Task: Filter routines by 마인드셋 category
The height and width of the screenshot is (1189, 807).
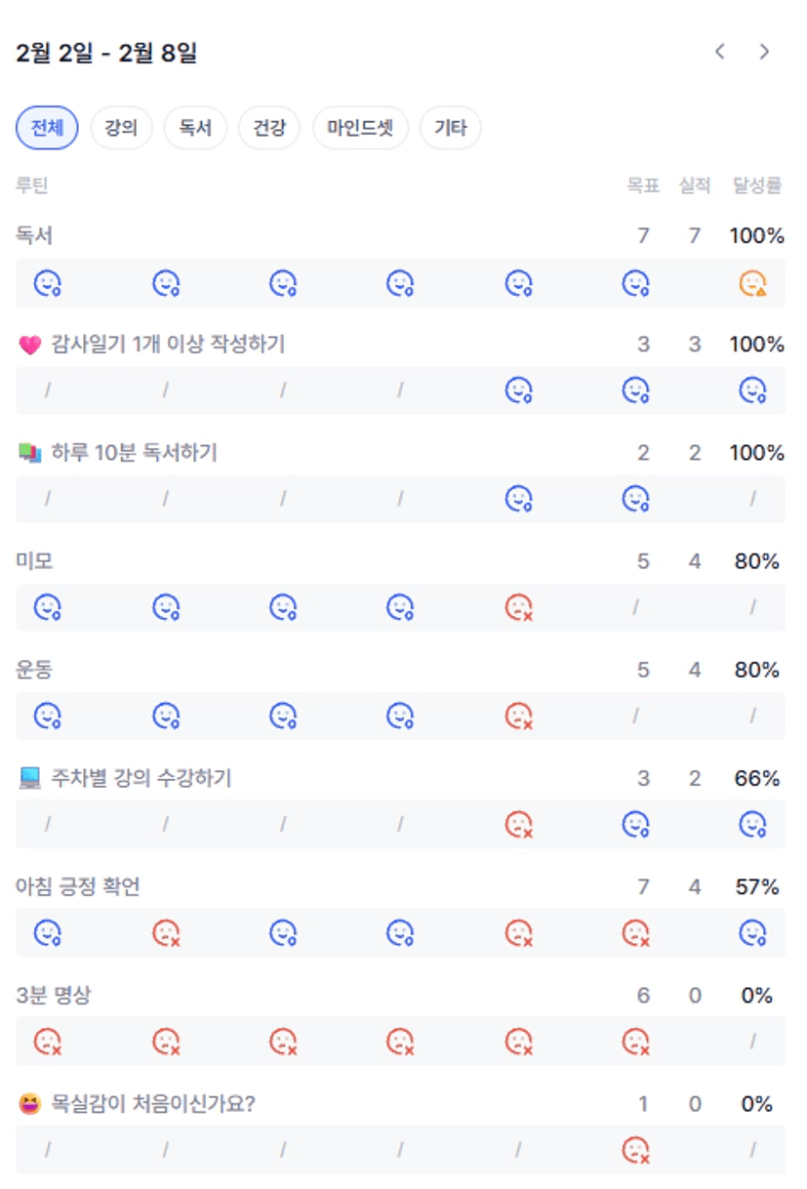Action: pos(360,128)
